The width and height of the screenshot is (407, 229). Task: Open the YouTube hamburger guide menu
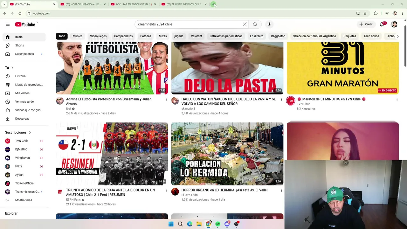pos(8,24)
